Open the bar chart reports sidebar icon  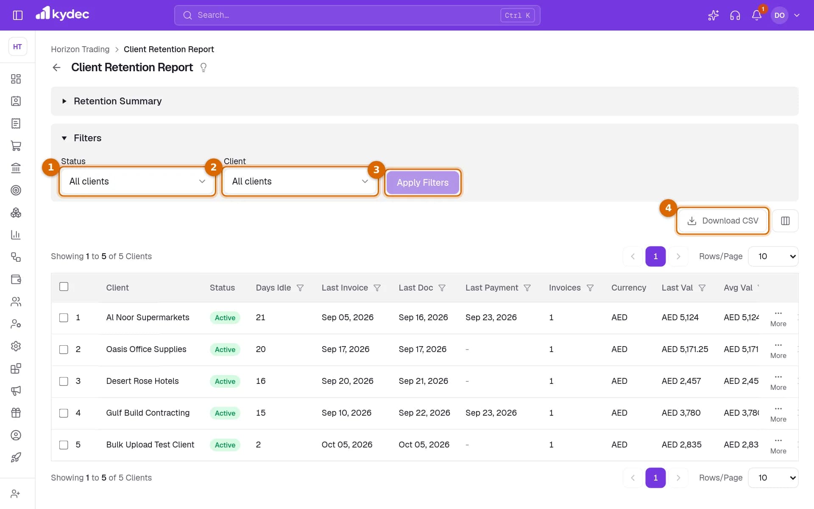click(16, 235)
